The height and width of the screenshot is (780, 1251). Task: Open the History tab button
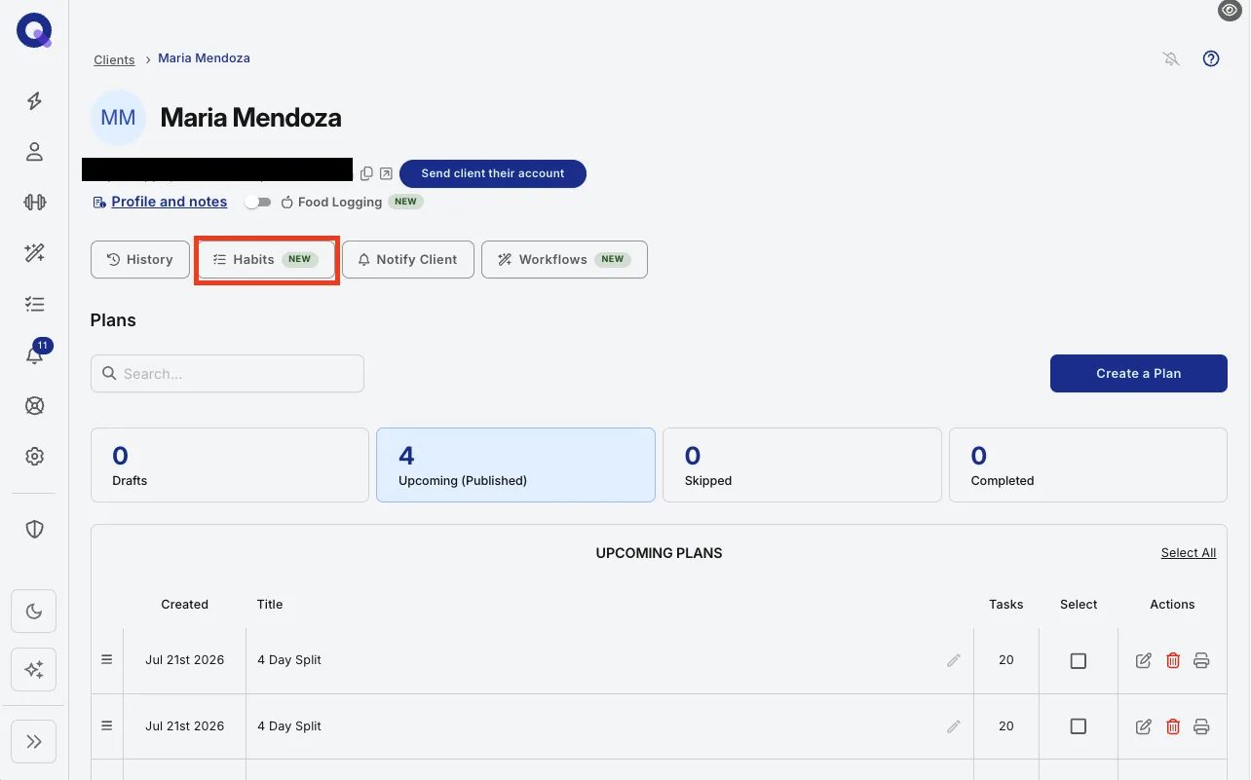point(140,259)
